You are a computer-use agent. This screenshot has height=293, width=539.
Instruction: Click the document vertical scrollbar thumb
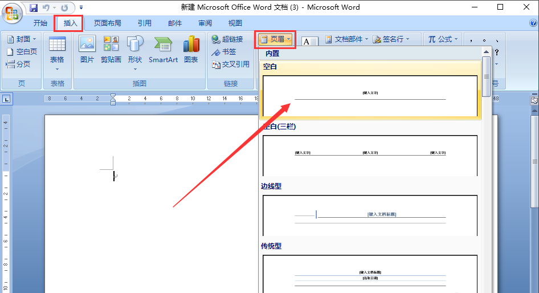pos(534,162)
